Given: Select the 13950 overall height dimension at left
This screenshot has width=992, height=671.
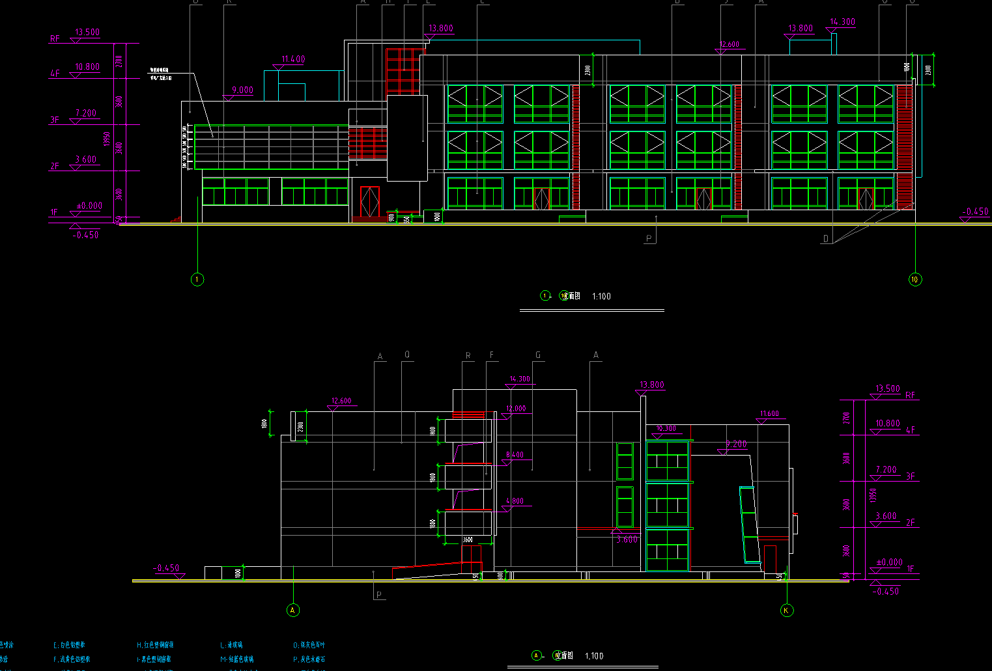Looking at the screenshot, I should (x=107, y=139).
